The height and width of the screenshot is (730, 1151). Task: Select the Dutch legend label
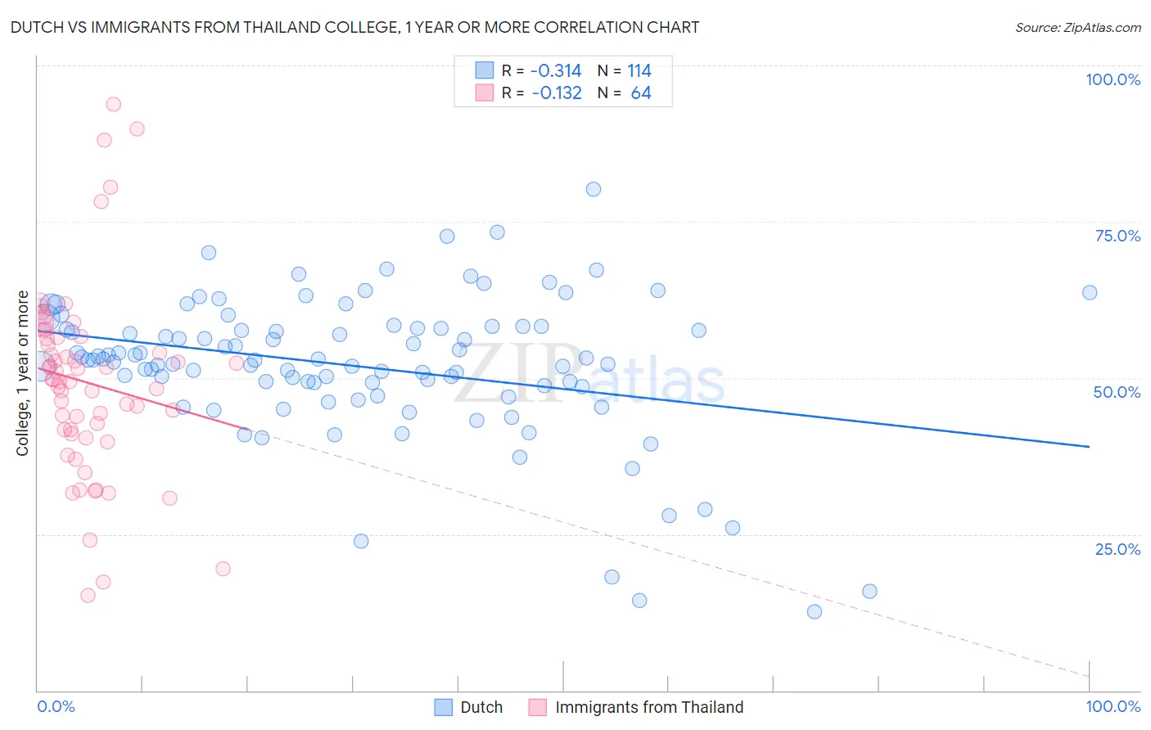point(481,707)
